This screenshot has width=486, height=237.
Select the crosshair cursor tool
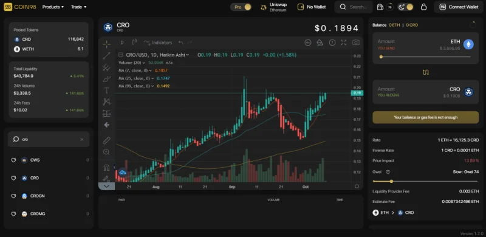click(107, 44)
